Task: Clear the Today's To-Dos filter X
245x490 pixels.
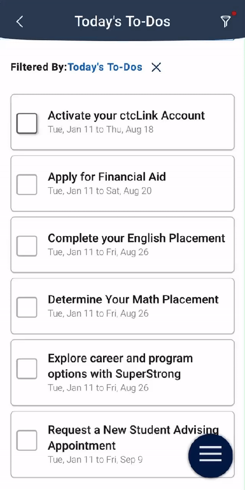Action: tap(156, 67)
